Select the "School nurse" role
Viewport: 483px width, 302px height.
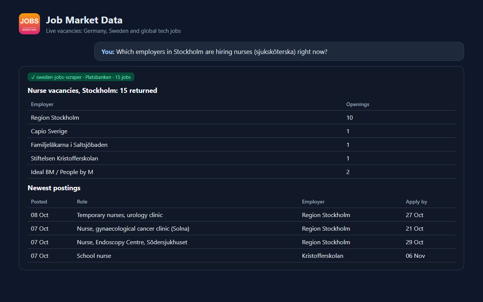coord(94,256)
